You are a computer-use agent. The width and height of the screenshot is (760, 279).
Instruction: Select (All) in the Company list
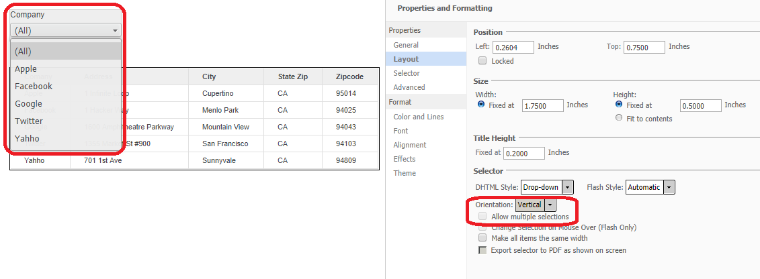(x=66, y=51)
